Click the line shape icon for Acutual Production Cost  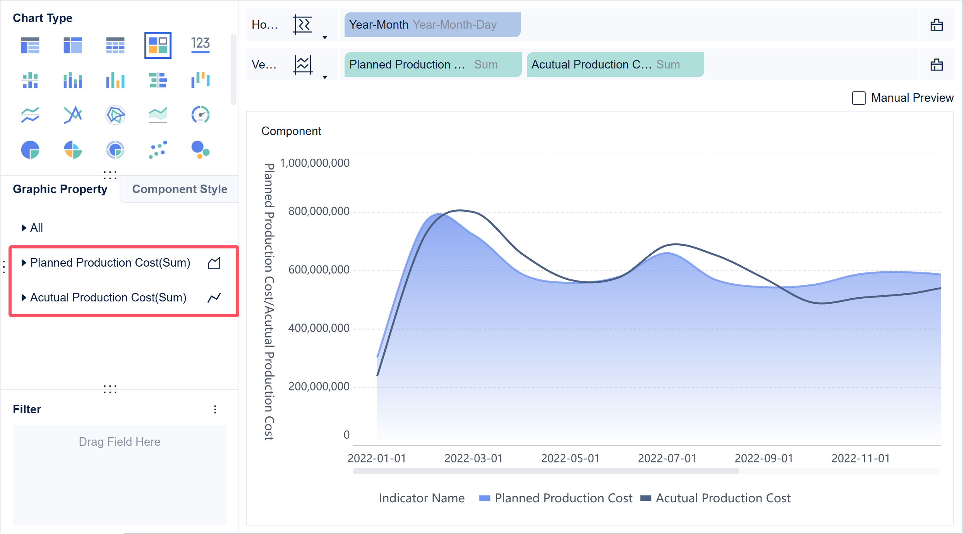point(214,298)
